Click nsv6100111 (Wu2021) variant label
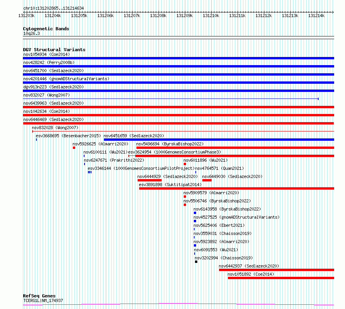 [x=105, y=152]
